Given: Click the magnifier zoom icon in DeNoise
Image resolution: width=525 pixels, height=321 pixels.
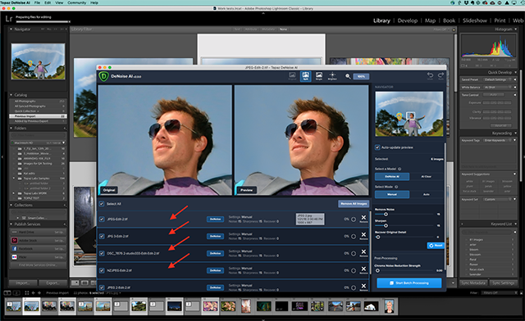Looking at the screenshot, I should [348, 76].
